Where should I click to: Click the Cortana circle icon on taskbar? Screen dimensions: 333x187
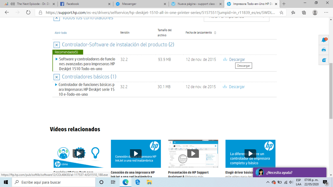(x=101, y=182)
